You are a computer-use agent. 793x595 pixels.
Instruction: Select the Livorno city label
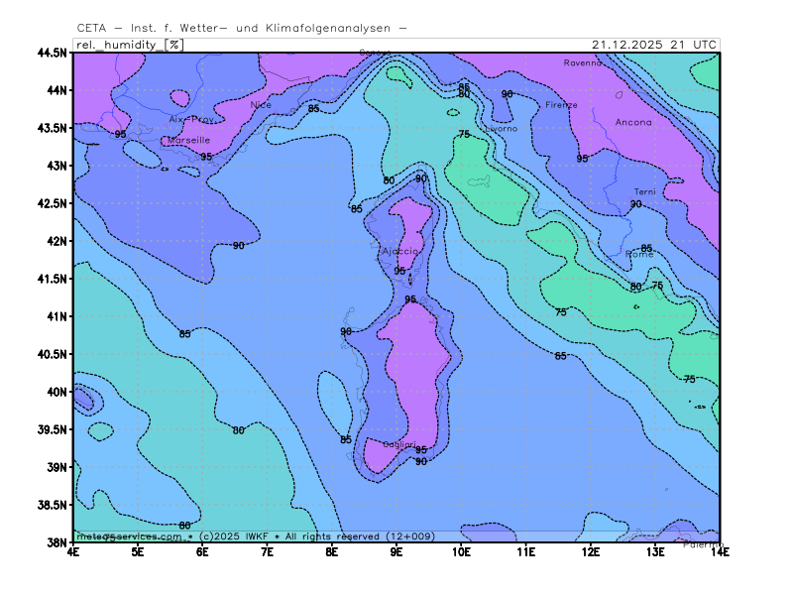[x=501, y=128]
